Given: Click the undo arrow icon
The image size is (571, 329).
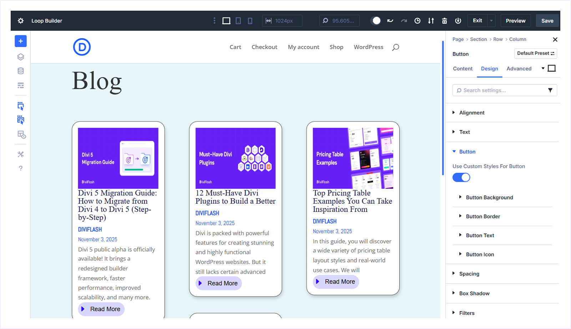Looking at the screenshot, I should pos(390,21).
